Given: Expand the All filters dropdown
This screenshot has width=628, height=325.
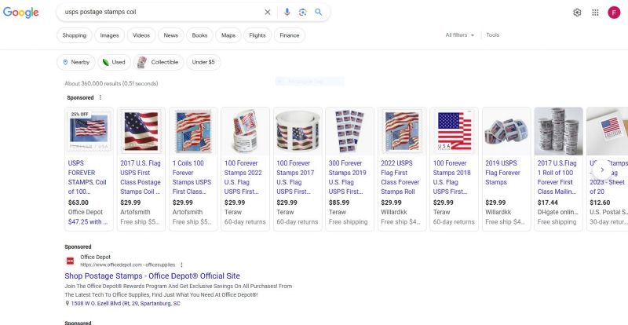Looking at the screenshot, I should tap(460, 35).
